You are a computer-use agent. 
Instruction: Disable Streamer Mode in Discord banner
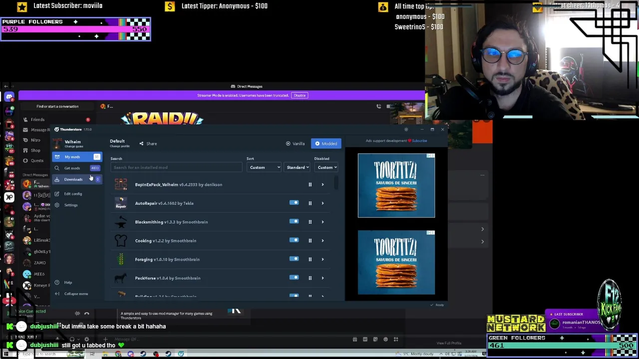click(x=300, y=95)
